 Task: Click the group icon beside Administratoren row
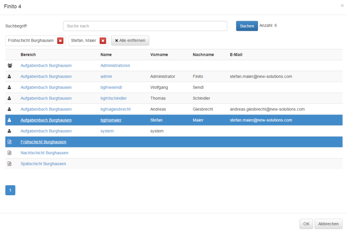coord(10,66)
